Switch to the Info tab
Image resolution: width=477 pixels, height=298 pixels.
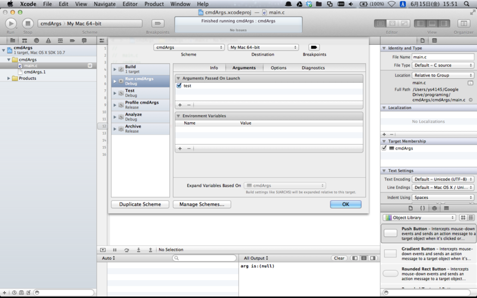(214, 68)
